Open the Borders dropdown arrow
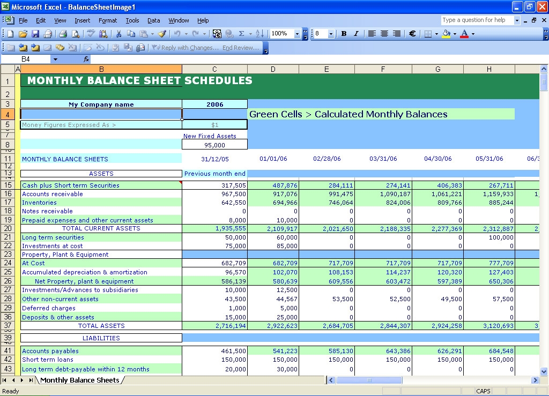Viewport: 549px width, 396px height. pyautogui.click(x=436, y=33)
